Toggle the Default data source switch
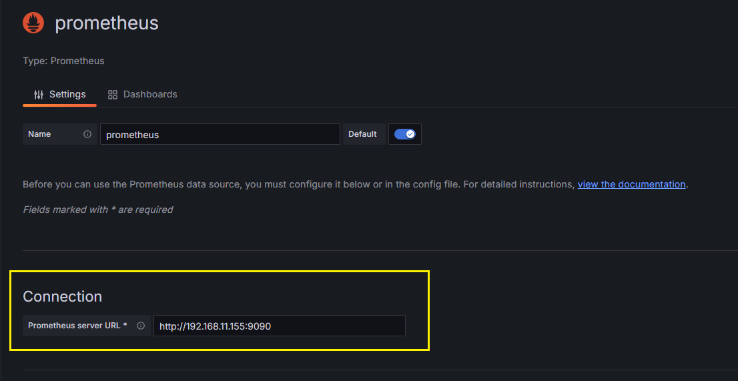Screen dimensions: 738x381 pyautogui.click(x=405, y=134)
